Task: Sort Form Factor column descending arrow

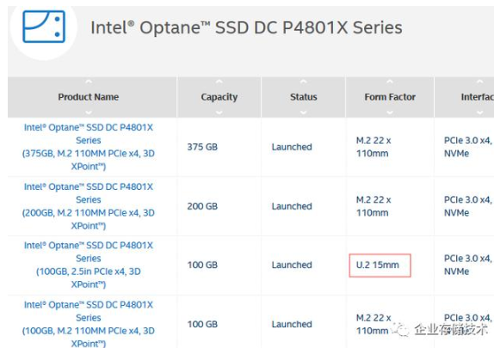Action: tap(390, 113)
